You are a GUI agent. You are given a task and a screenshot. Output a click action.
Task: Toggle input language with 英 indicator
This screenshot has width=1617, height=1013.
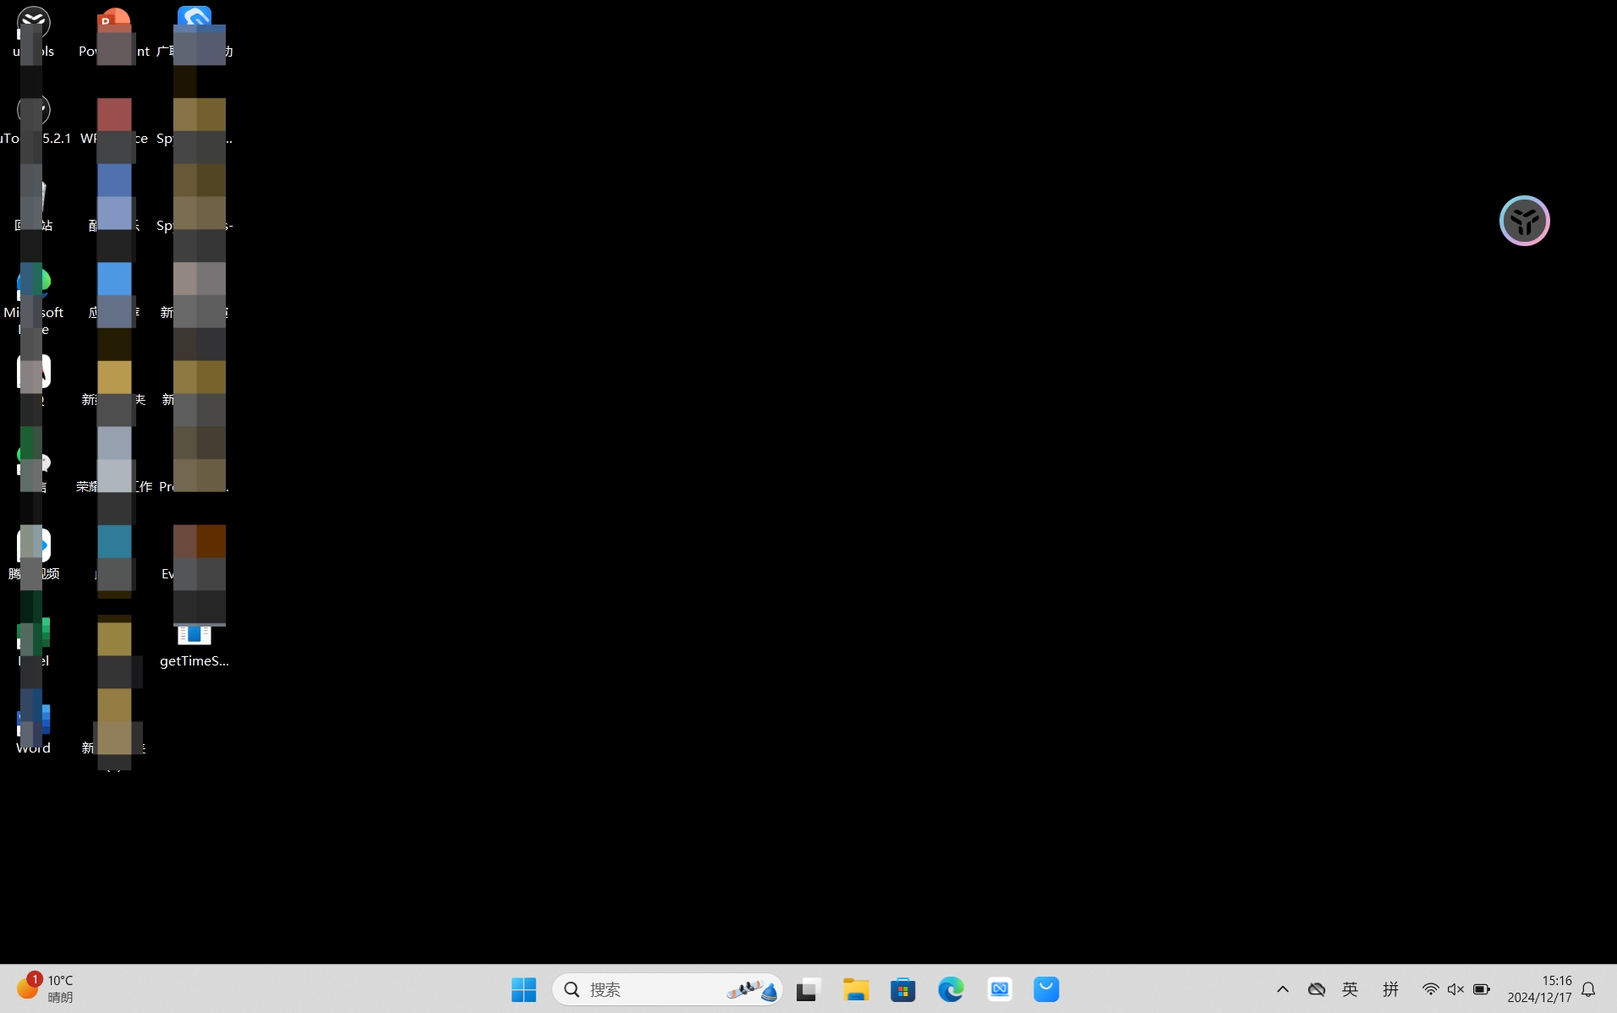(x=1350, y=989)
